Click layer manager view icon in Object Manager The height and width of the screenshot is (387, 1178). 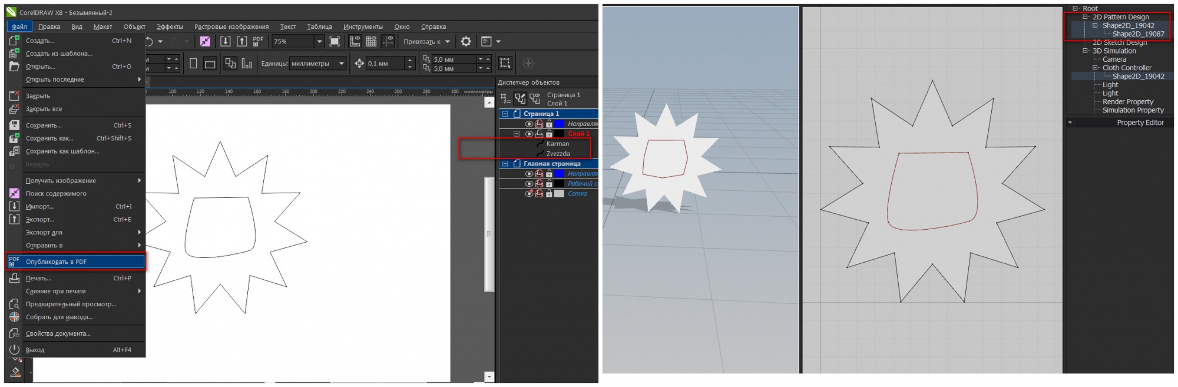click(x=534, y=98)
